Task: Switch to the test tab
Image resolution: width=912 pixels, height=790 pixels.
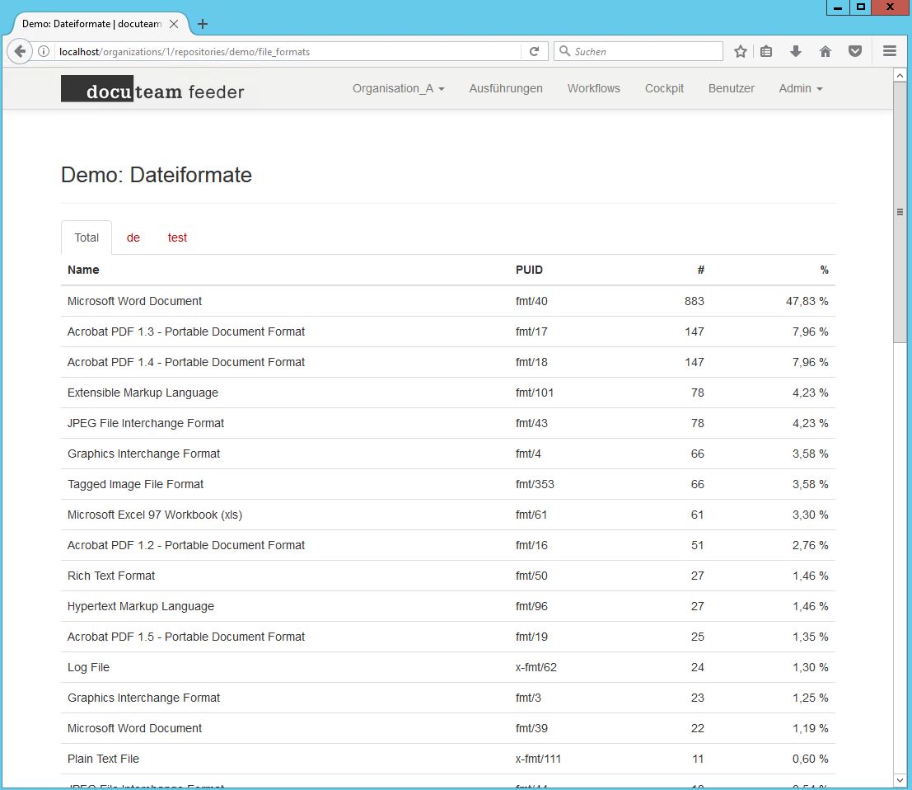Action: (177, 237)
